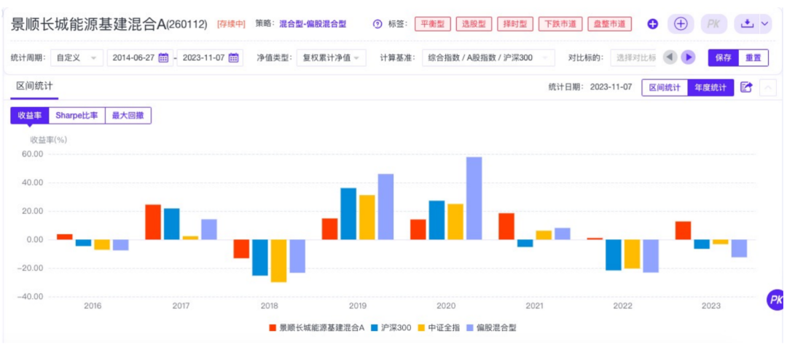Select the 最大回撤 chart tab
Viewport: 787px width, 355px height.
coord(128,116)
